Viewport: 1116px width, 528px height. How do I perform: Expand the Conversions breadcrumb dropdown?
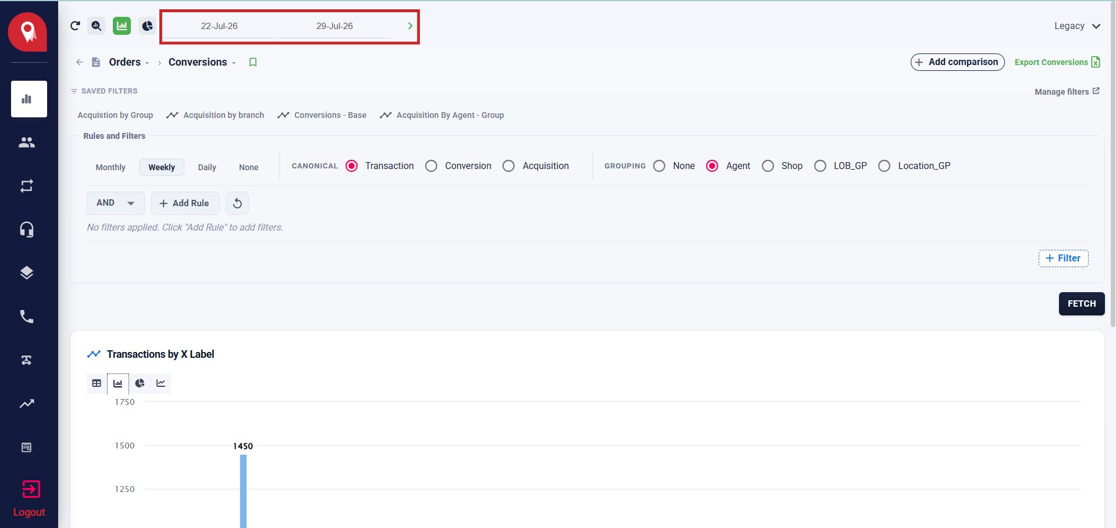pyautogui.click(x=234, y=63)
